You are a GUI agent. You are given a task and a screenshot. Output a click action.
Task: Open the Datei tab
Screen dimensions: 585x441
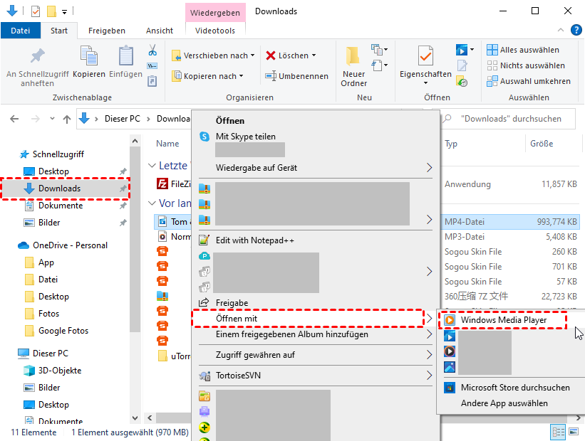21,31
